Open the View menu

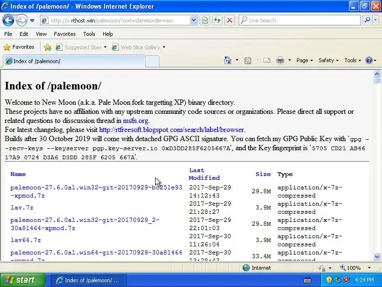point(41,34)
